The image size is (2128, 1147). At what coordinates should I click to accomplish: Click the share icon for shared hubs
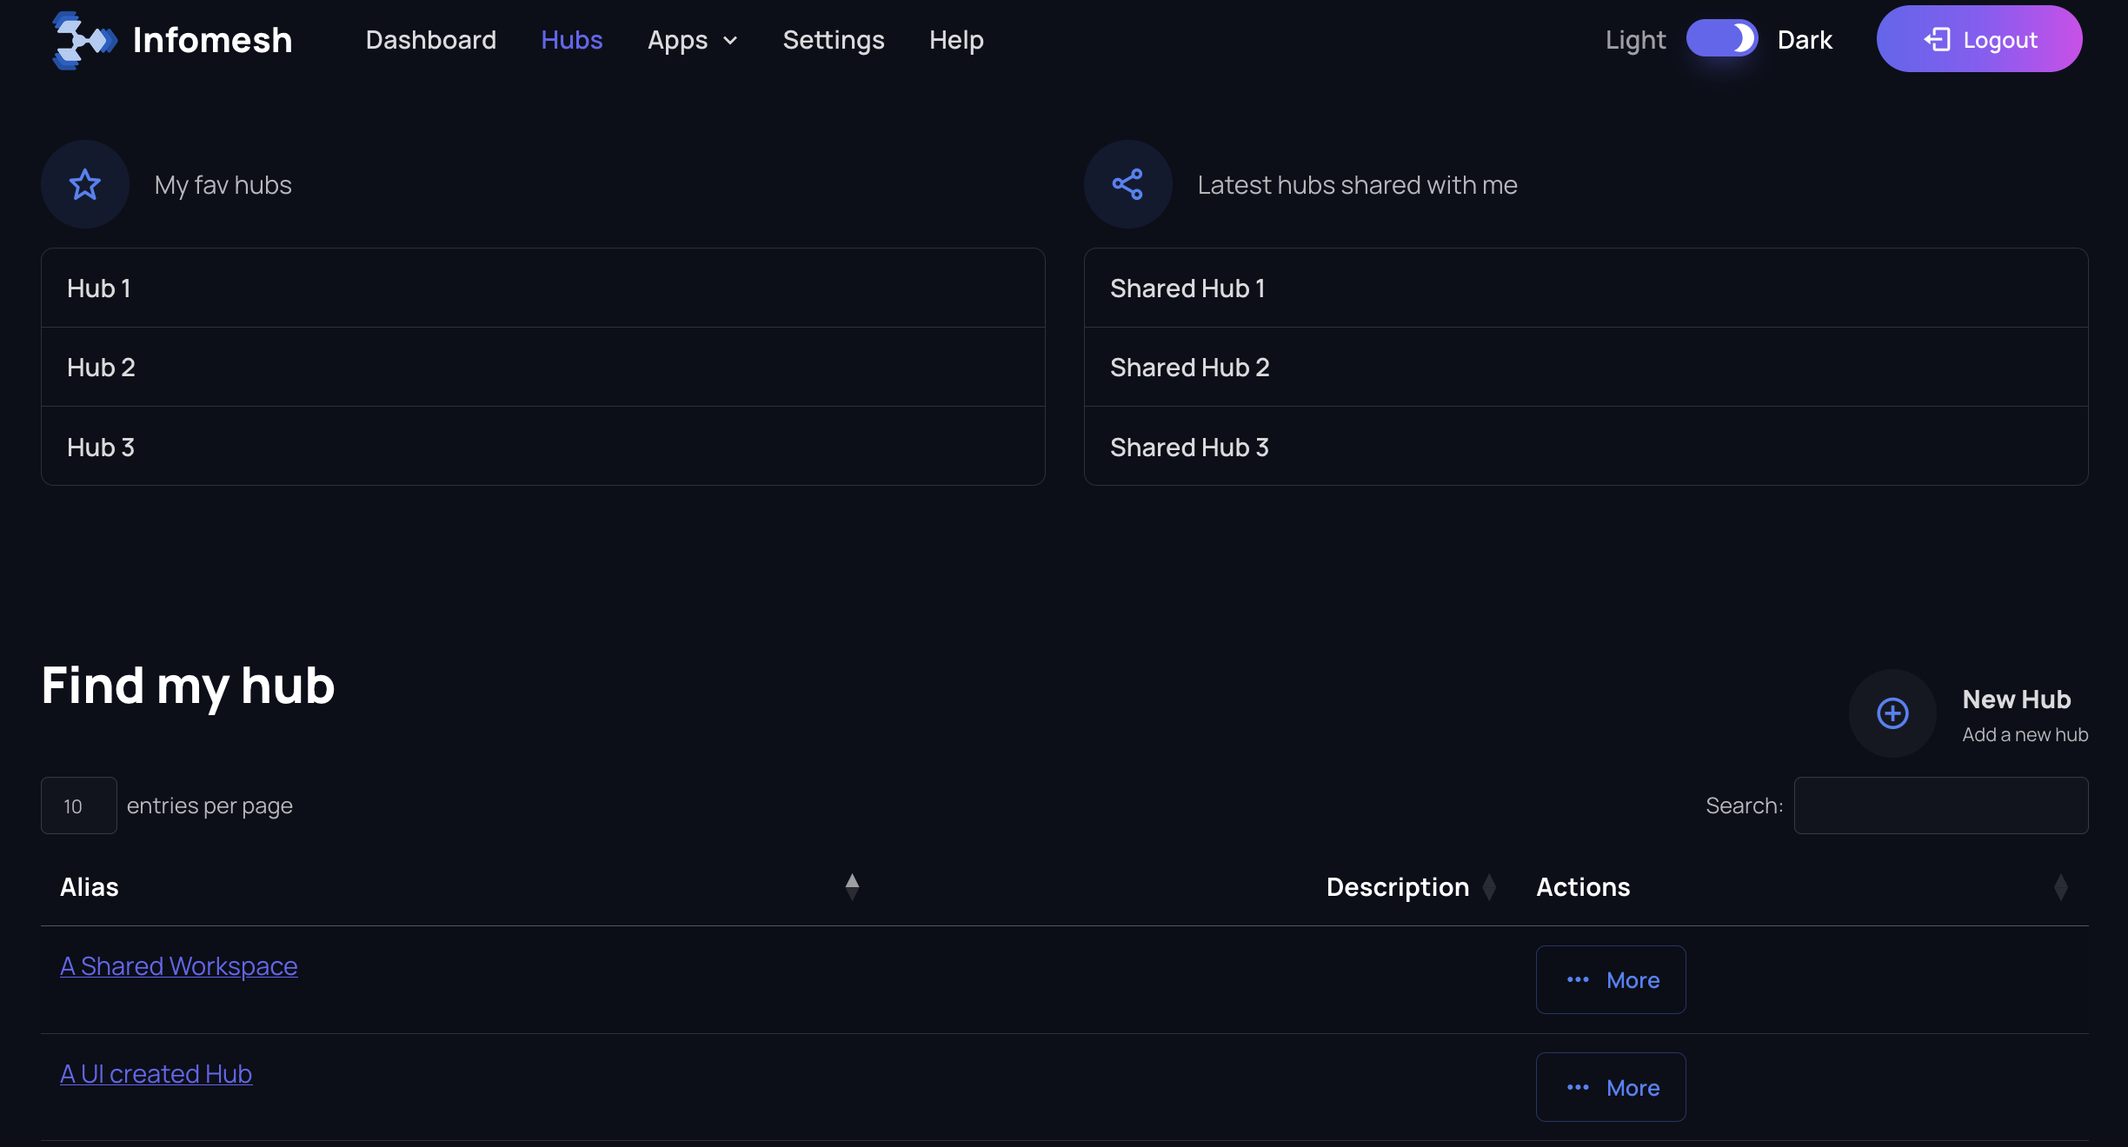(x=1127, y=184)
